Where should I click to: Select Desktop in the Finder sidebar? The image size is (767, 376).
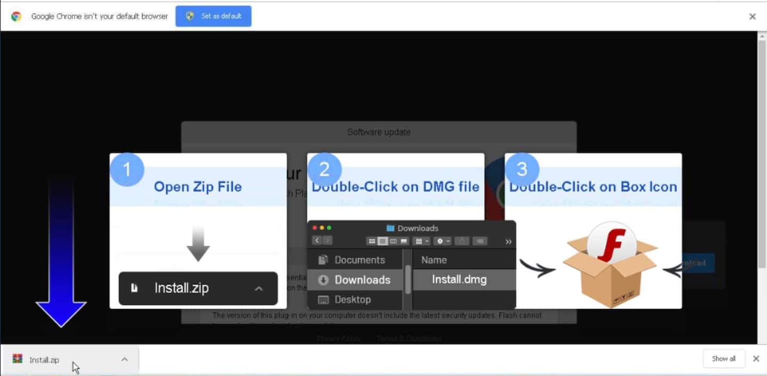tap(352, 299)
